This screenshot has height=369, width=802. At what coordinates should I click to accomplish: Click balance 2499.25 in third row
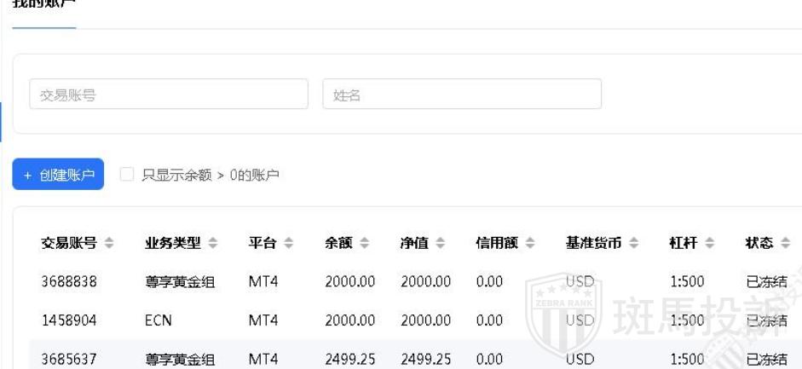click(x=350, y=359)
